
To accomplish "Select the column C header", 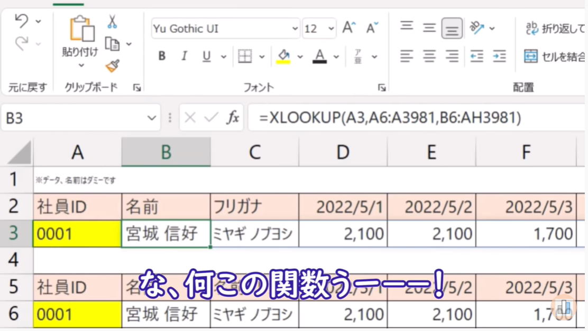I will point(254,152).
